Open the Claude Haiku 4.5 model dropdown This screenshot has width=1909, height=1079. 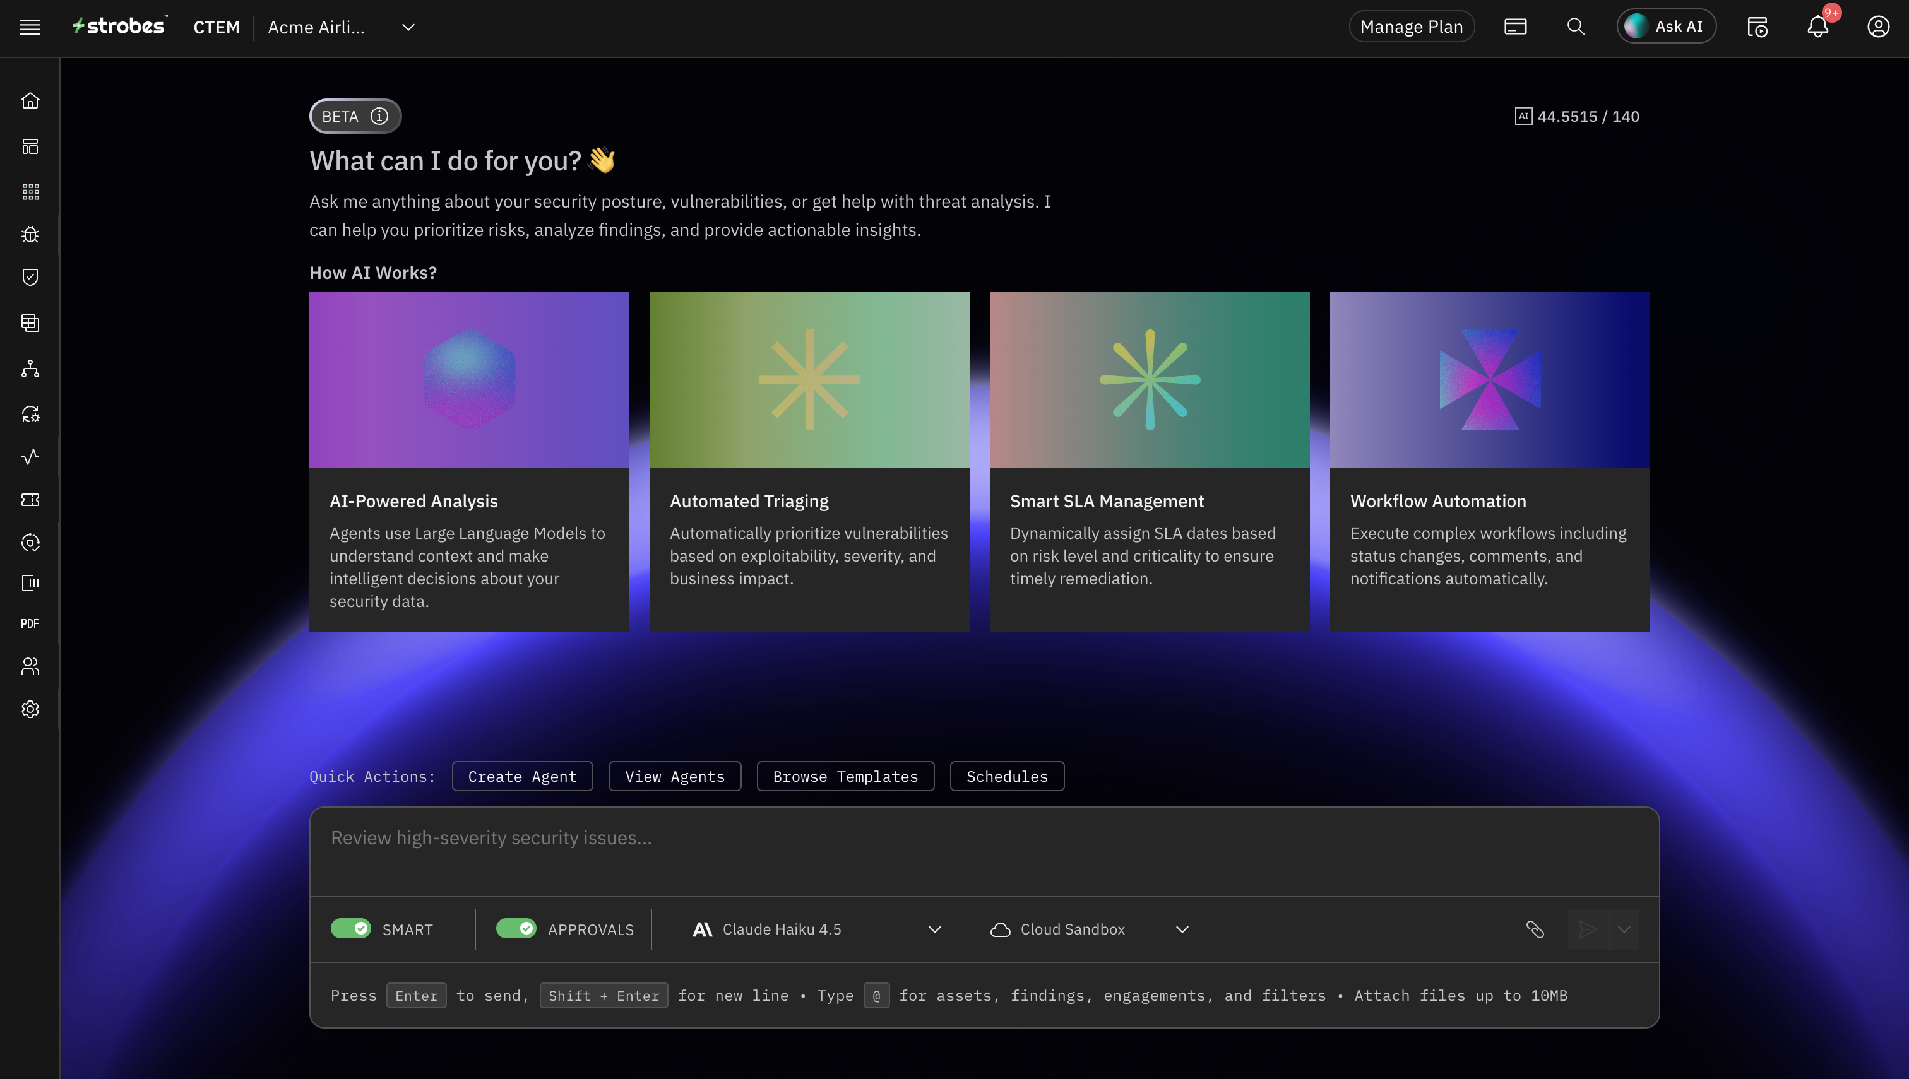816,929
